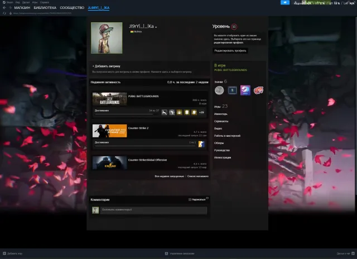The image size is (357, 259).
Task: Open the Steam menu in menu bar
Action: (8, 2)
